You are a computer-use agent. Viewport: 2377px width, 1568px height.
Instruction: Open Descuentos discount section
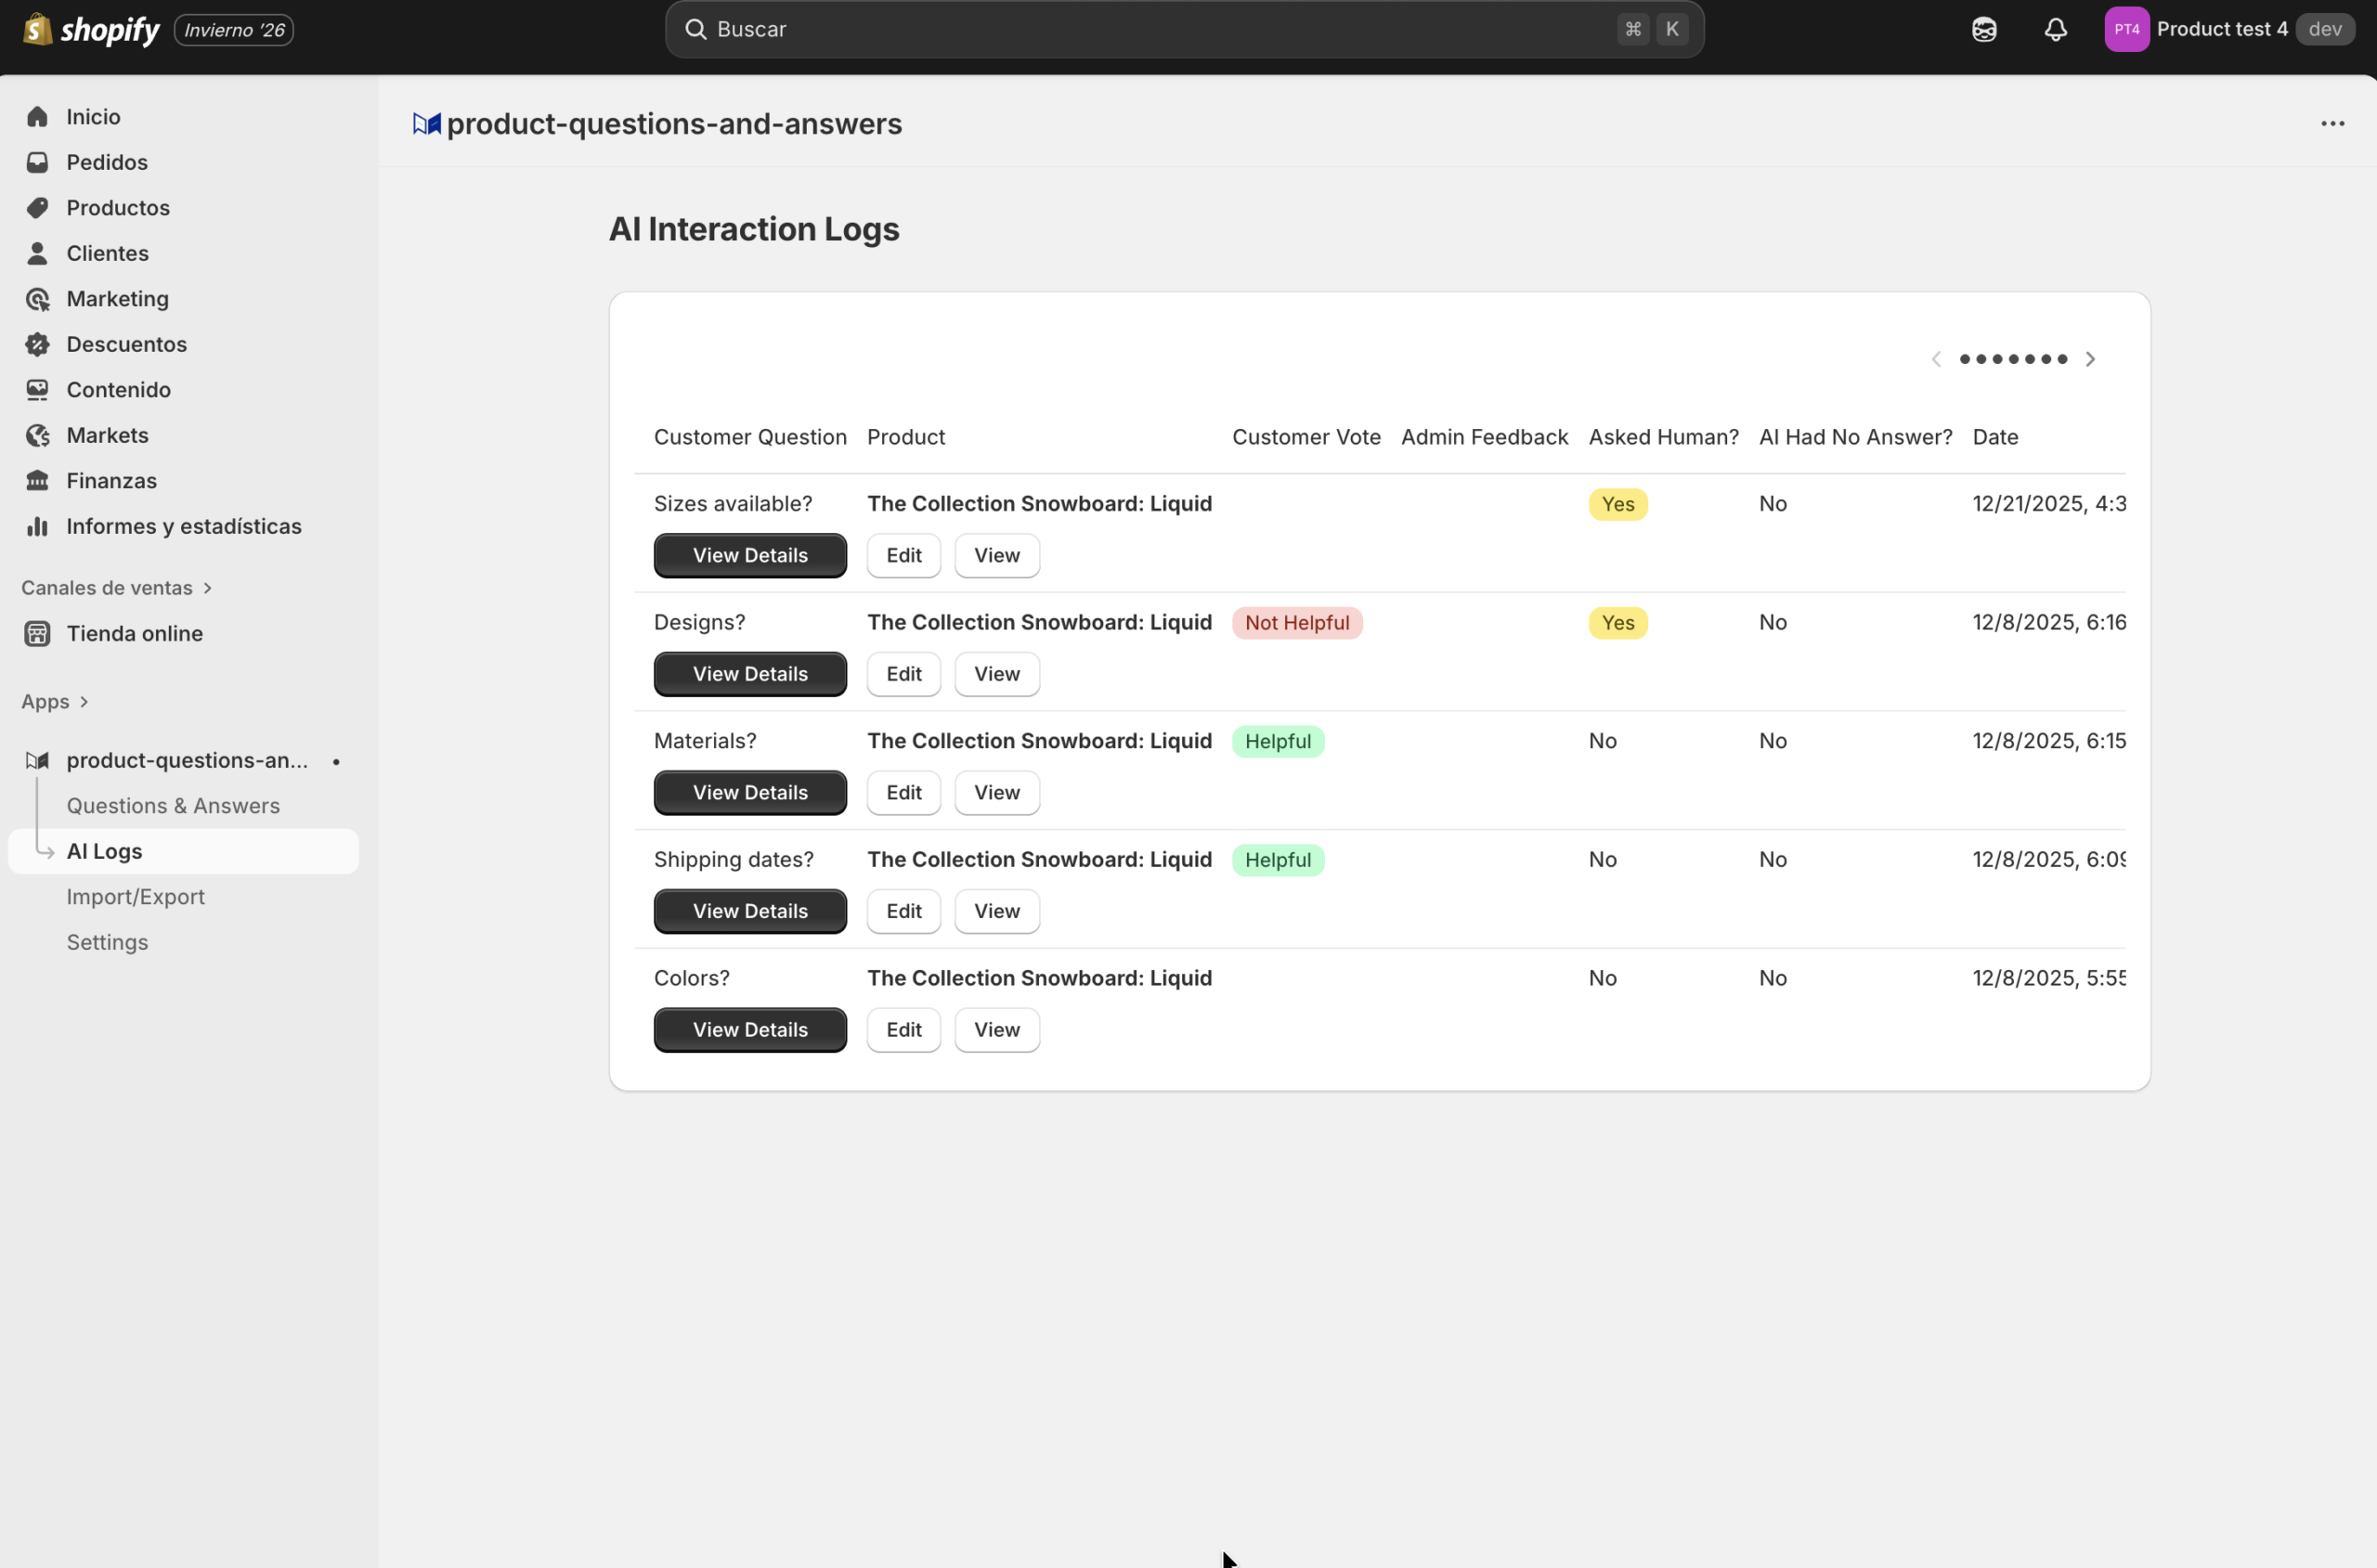click(x=126, y=344)
